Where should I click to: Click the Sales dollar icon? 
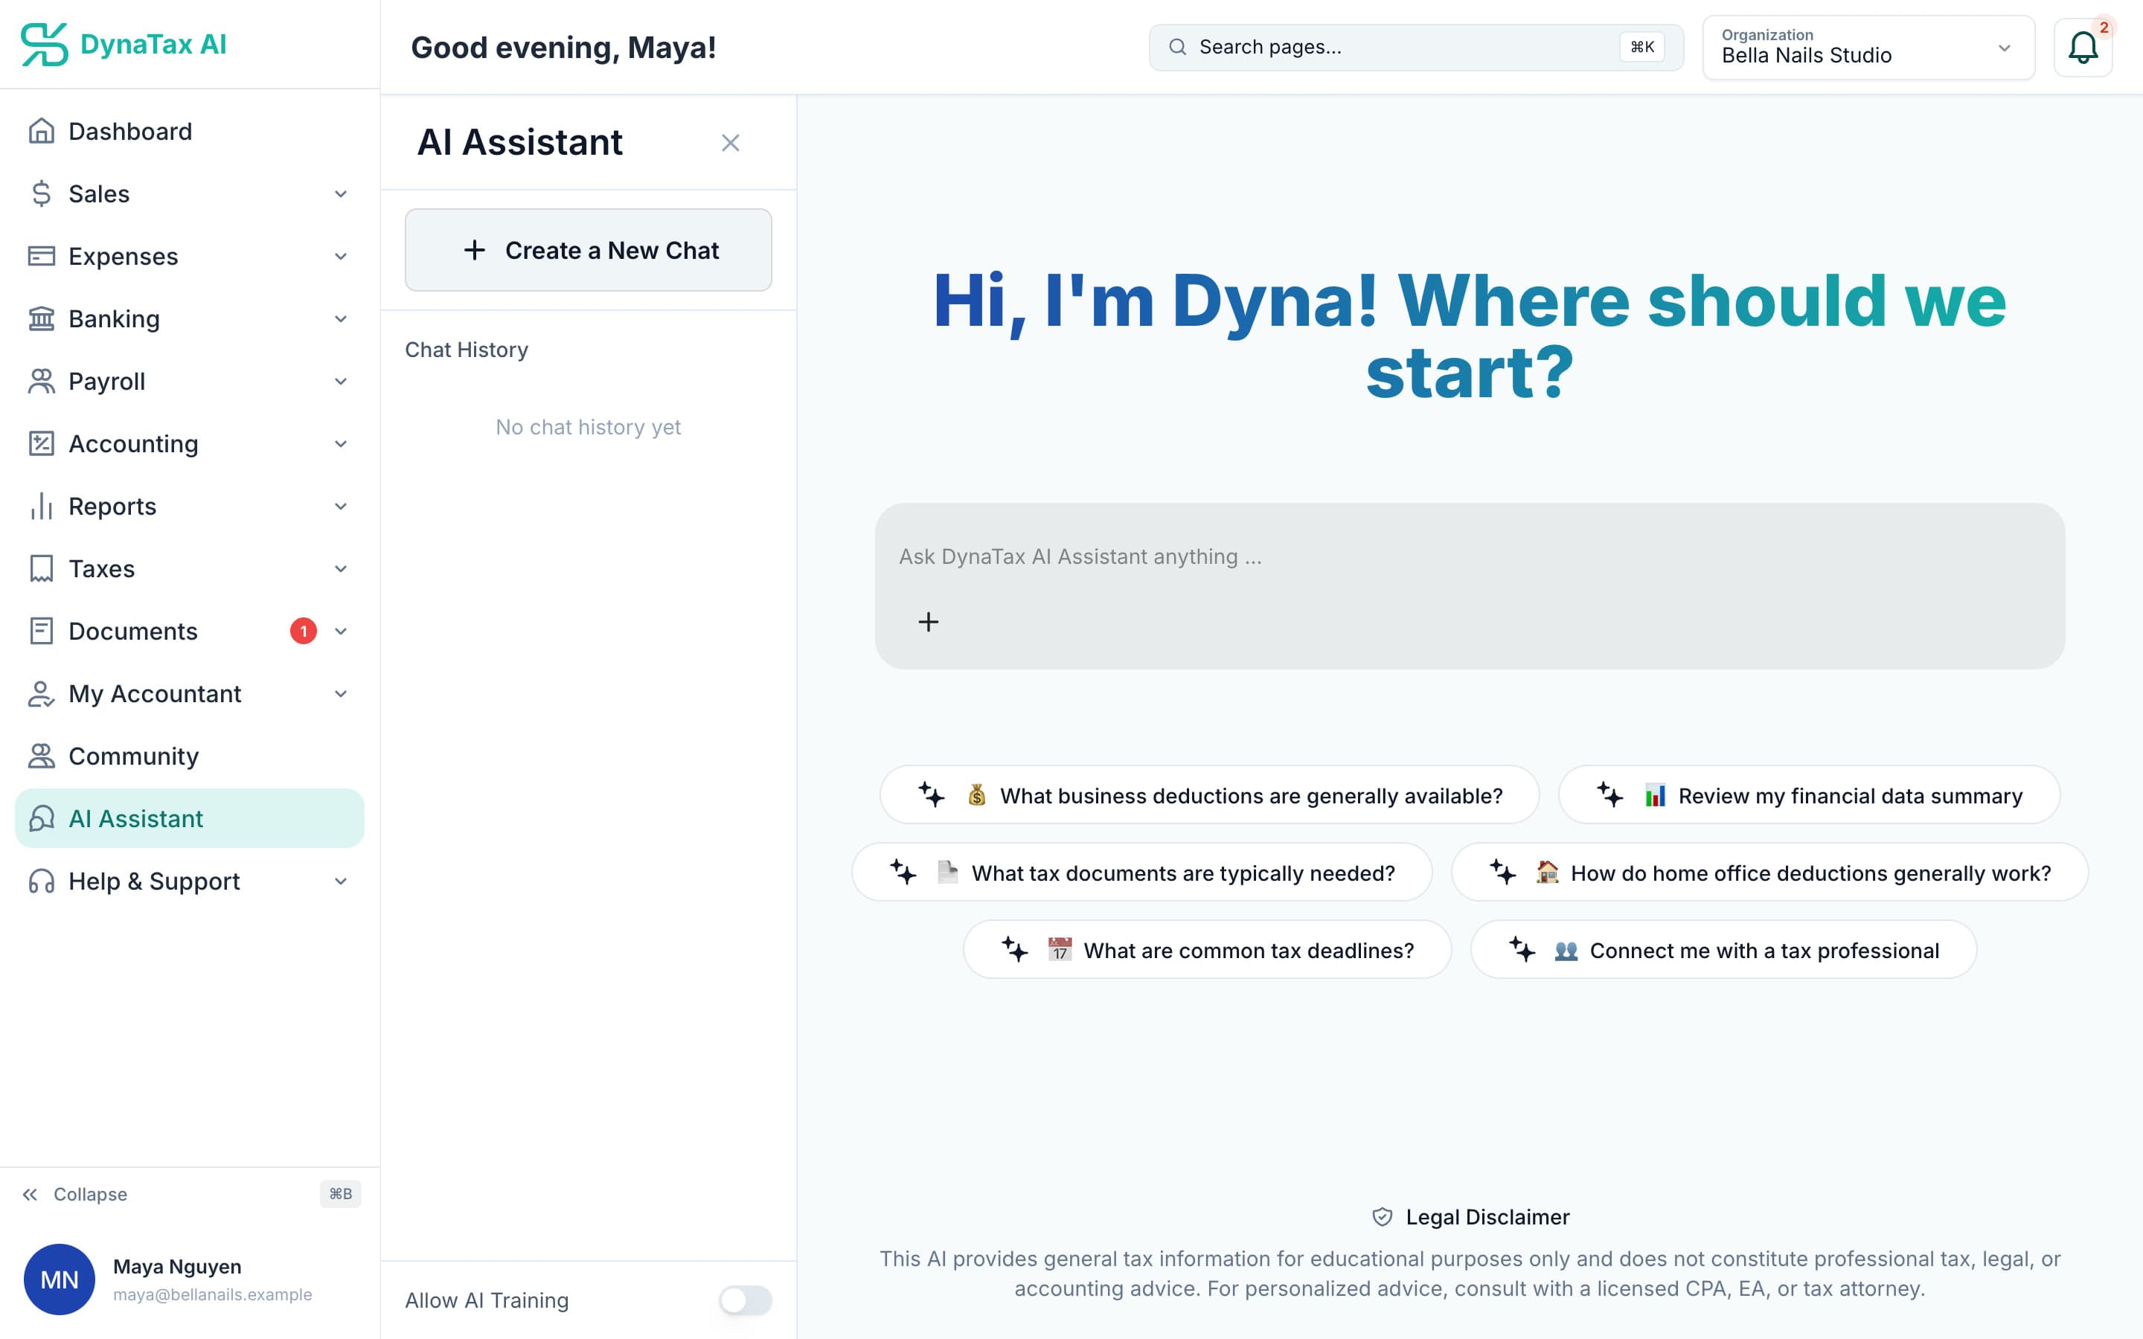click(41, 194)
